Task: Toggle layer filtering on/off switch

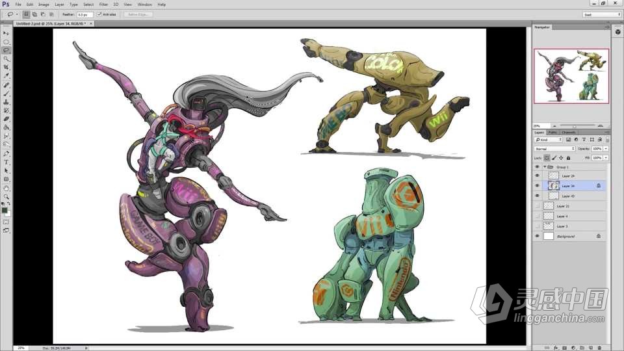Action: (607, 140)
